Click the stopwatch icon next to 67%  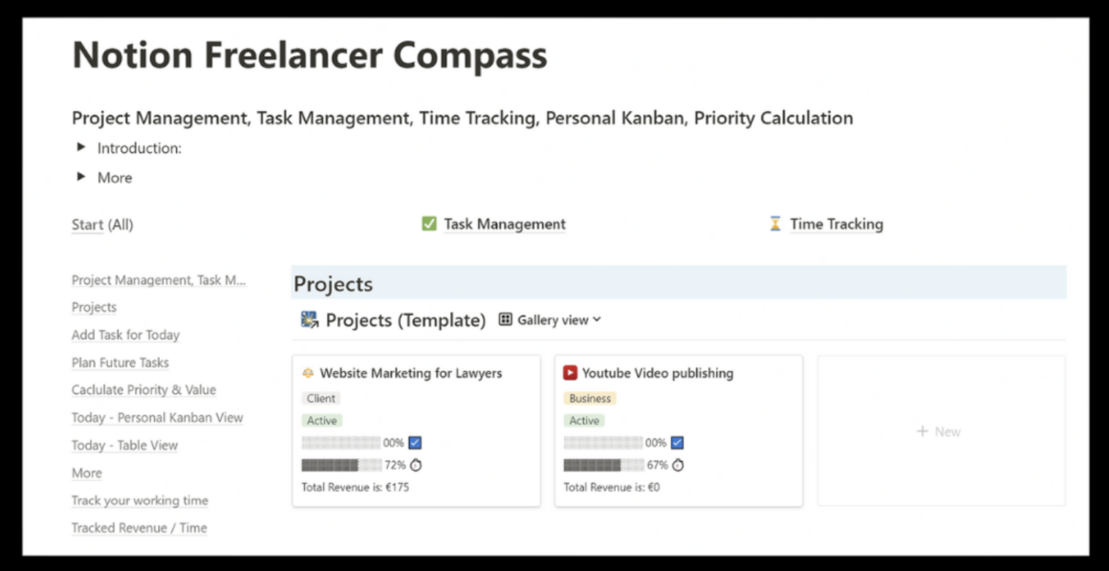(678, 465)
